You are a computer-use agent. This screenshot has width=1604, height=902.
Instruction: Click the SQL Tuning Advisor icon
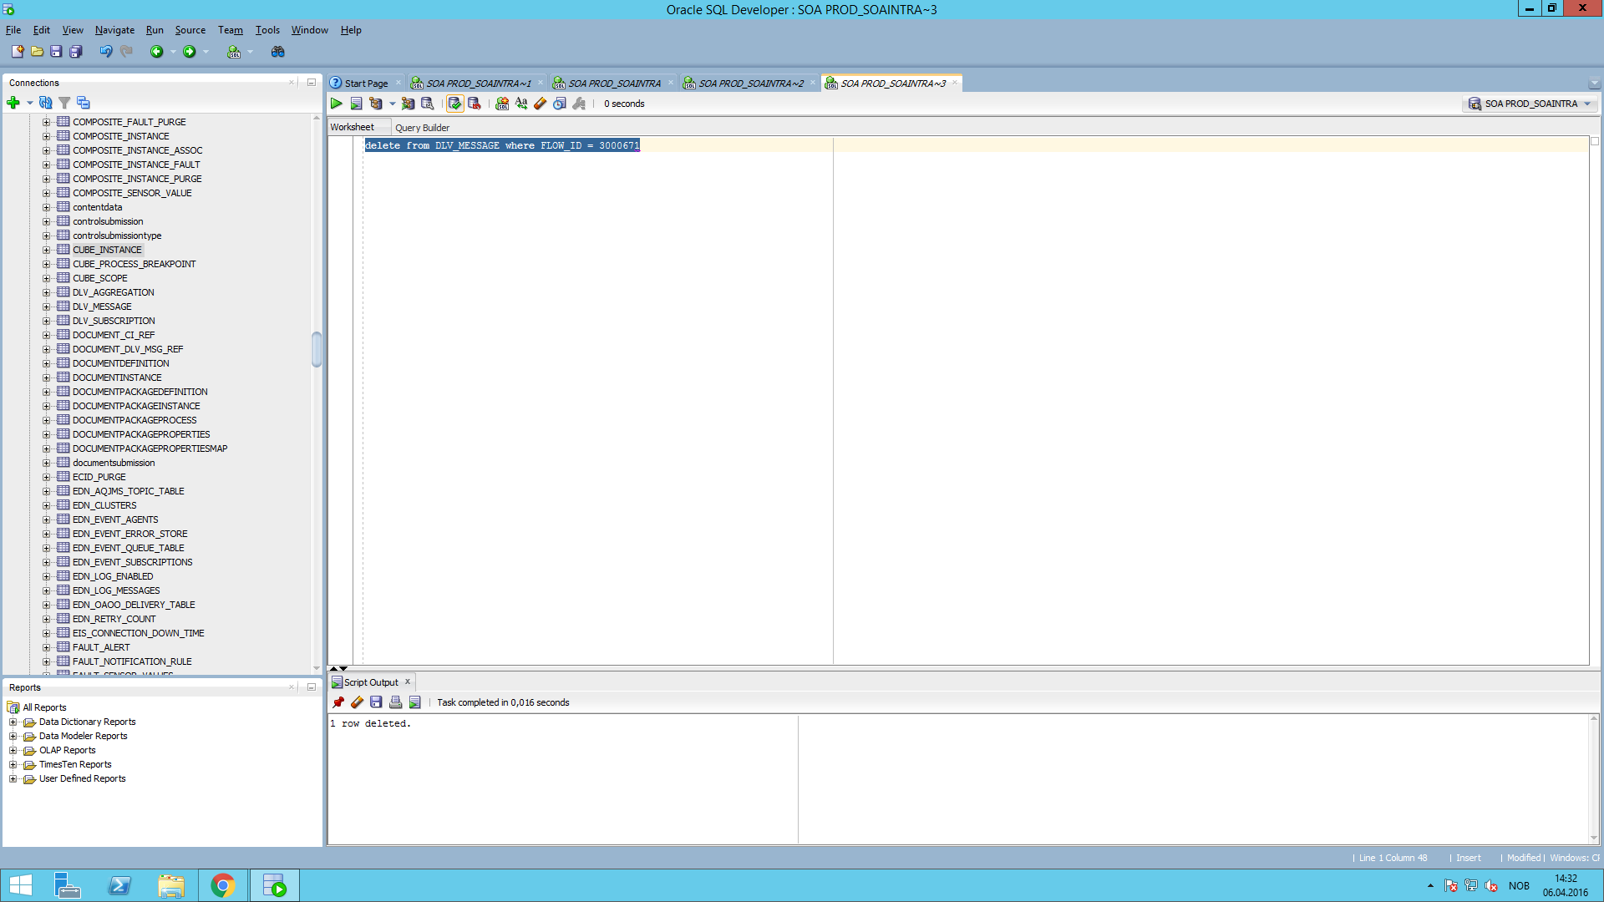(427, 104)
